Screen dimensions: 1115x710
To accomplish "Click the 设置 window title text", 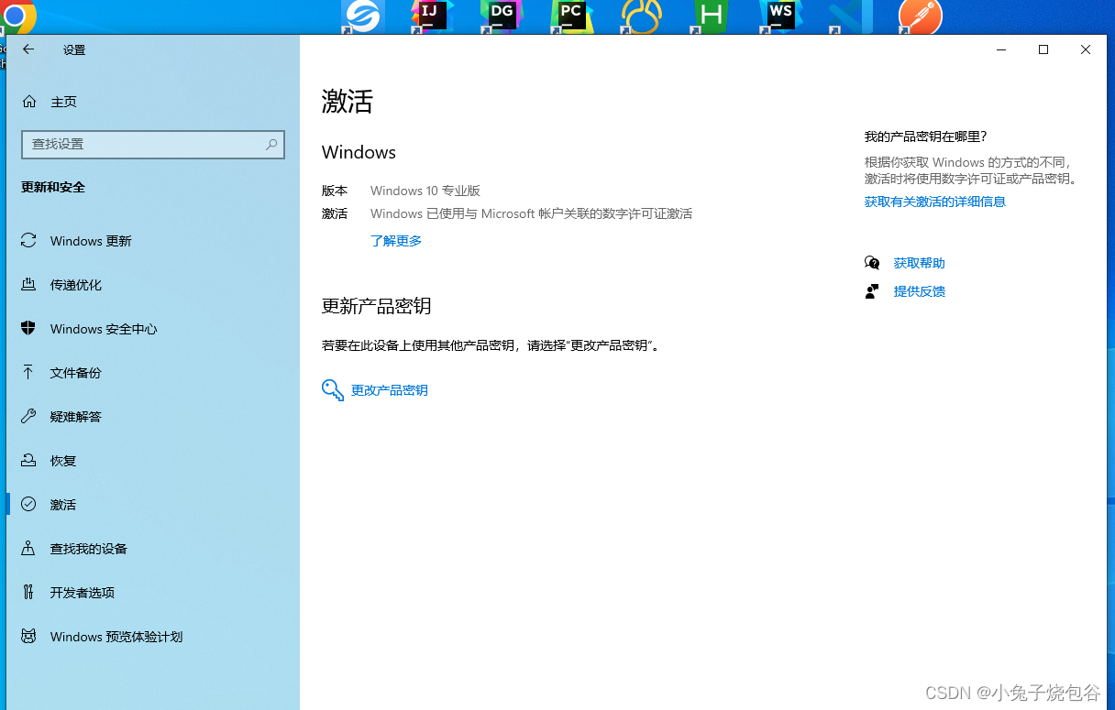I will (x=74, y=50).
